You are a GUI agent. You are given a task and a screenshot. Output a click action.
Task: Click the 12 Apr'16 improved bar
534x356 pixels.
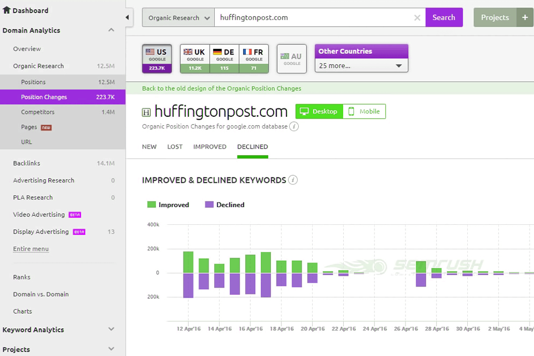(x=188, y=262)
